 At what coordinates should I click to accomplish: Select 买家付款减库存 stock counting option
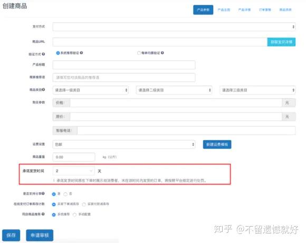[x=84, y=204]
